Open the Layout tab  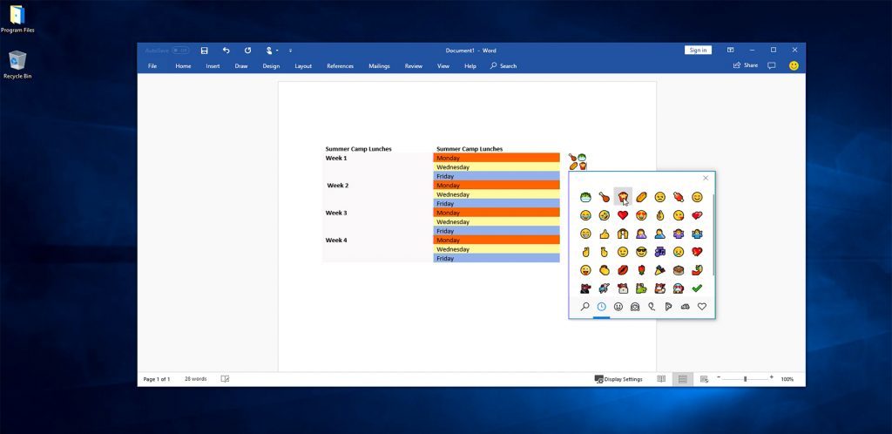(x=303, y=66)
